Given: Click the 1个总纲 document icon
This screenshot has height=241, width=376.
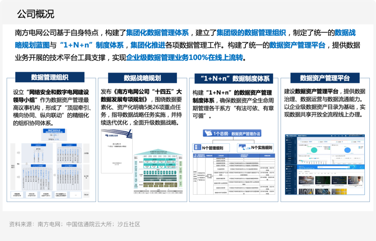Looking at the screenshot, I should point(208,133).
